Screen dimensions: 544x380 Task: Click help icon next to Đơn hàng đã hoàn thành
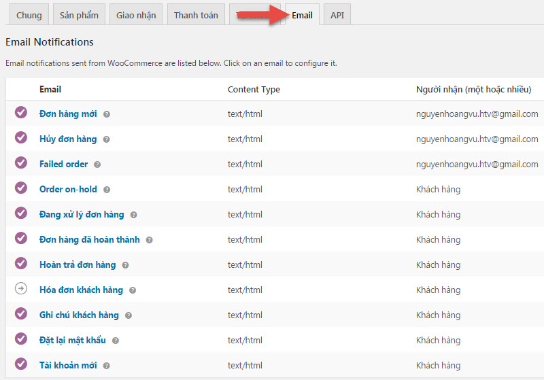pyautogui.click(x=149, y=240)
